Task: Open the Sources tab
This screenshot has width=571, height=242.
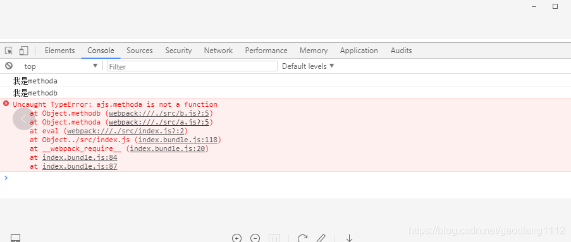Action: (140, 51)
